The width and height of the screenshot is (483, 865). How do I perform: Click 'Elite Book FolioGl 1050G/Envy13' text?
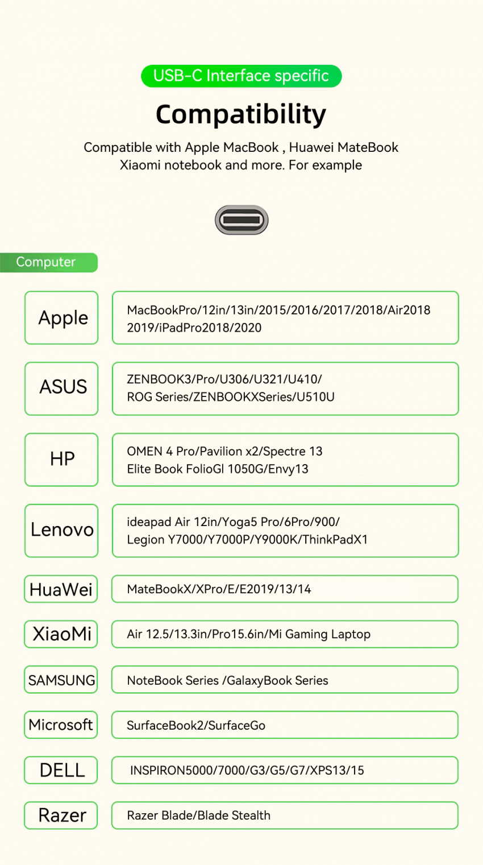(x=218, y=469)
